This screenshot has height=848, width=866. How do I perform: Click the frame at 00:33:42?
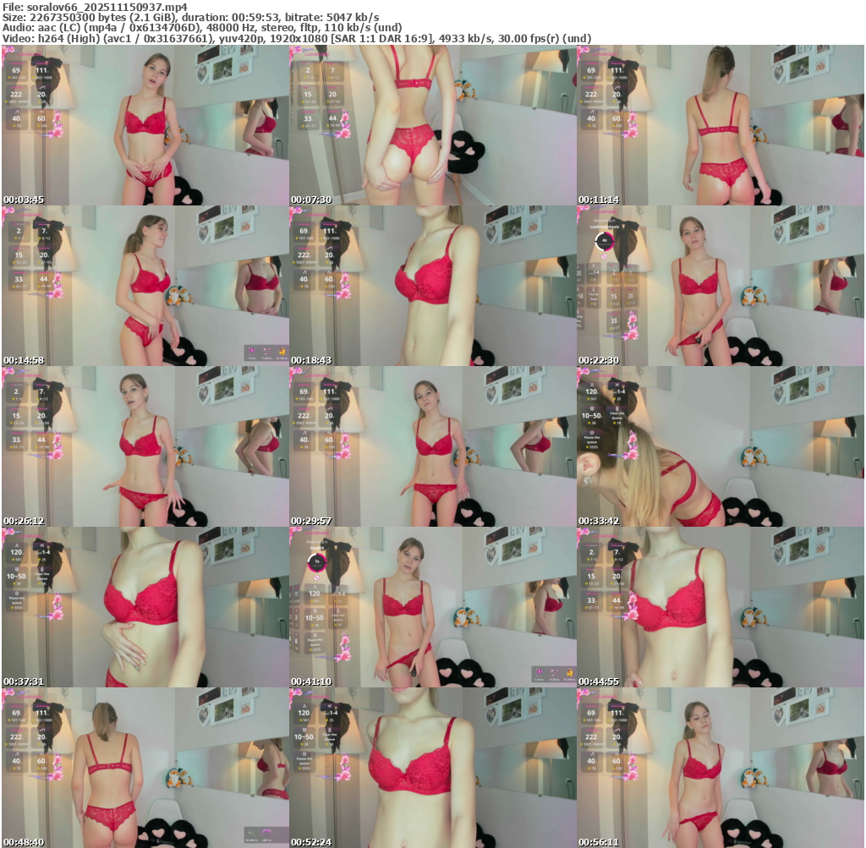pos(720,446)
